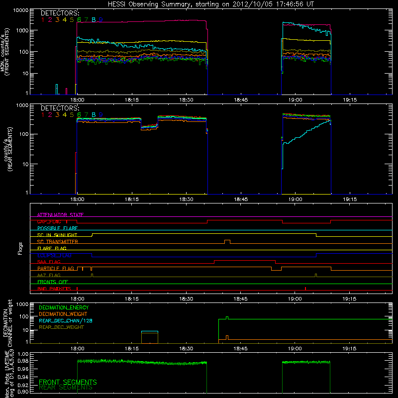Select detector number 1 in the front segments legend
Image resolution: width=398 pixels, height=398 pixels.
(43, 19)
